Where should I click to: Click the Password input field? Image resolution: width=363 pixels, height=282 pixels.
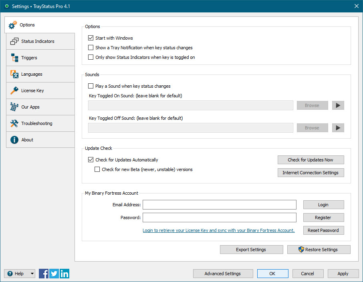pyautogui.click(x=220, y=218)
